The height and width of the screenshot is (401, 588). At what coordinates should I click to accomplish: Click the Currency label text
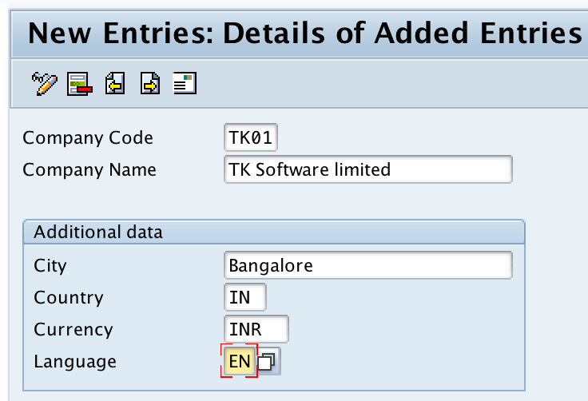[x=73, y=329]
